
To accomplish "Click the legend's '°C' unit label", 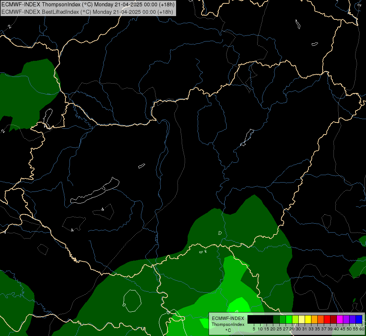I will pyautogui.click(x=228, y=330).
